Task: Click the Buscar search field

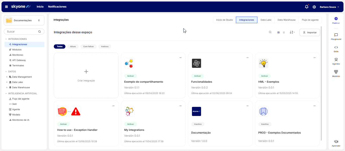Action: tap(22, 32)
